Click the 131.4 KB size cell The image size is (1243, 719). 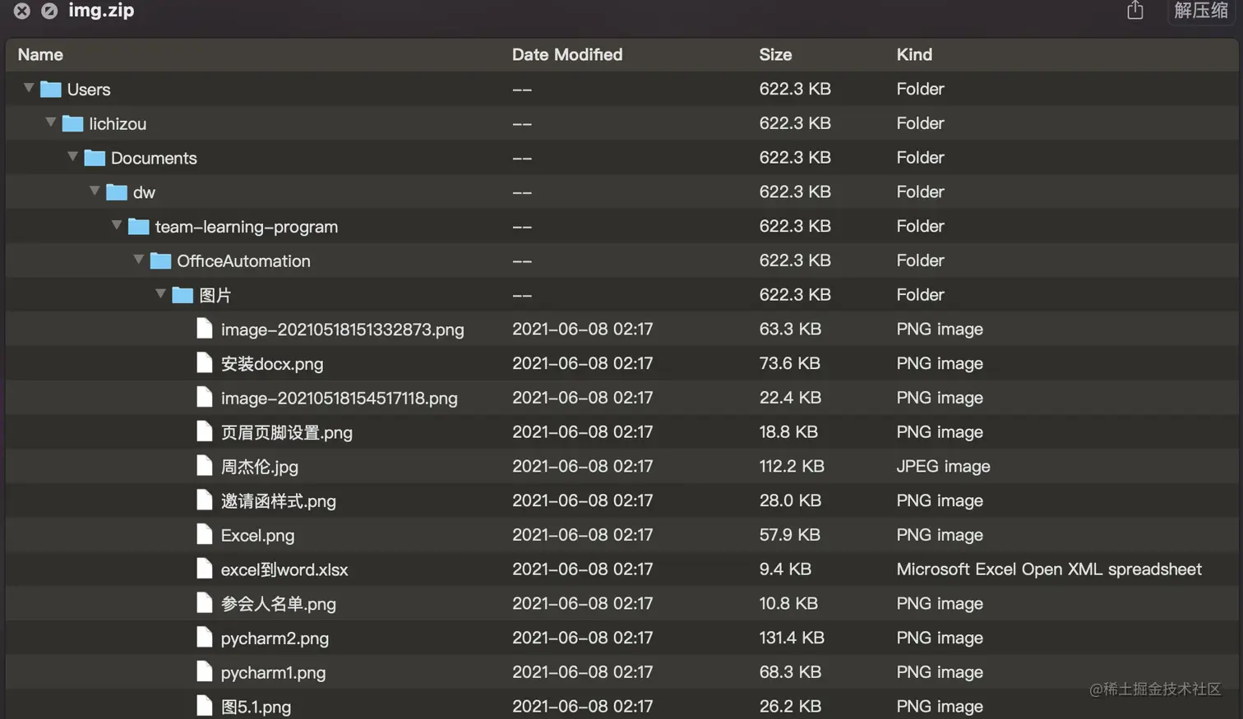pyautogui.click(x=791, y=638)
